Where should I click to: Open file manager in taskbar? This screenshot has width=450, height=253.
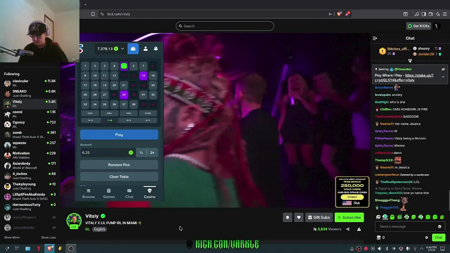click(28, 248)
